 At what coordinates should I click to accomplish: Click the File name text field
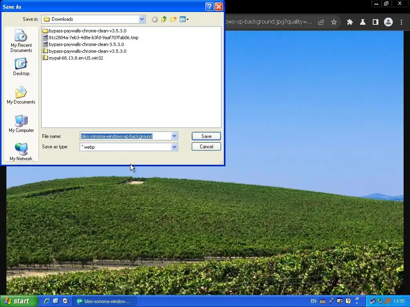pyautogui.click(x=126, y=136)
